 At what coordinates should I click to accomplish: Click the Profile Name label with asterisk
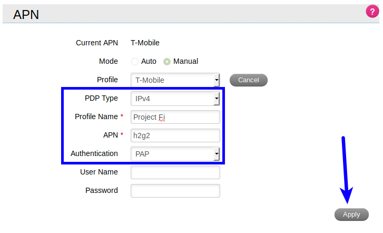click(x=99, y=116)
